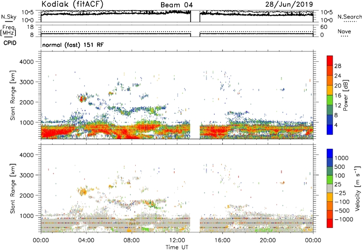
Task: Click the left '10^5' noise axis value
Action: tap(28, 12)
